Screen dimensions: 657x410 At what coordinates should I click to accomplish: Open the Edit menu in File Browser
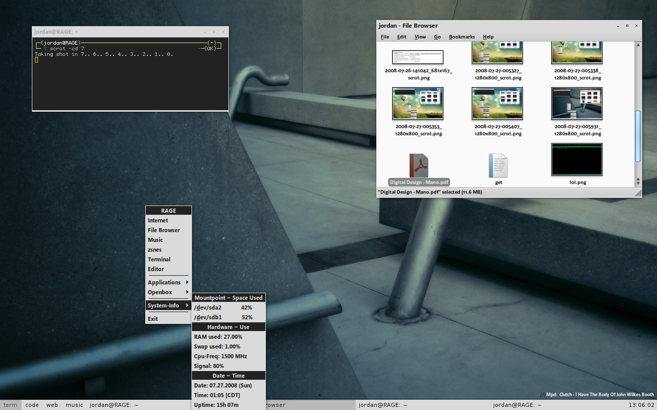[x=402, y=37]
